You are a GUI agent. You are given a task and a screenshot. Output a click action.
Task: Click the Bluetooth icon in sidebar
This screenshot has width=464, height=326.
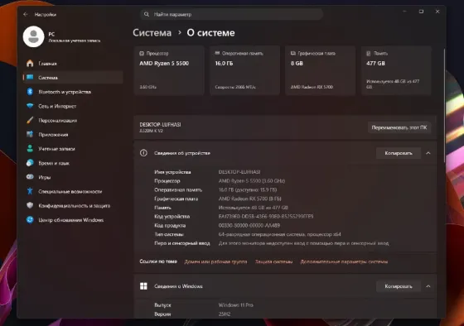pyautogui.click(x=30, y=92)
